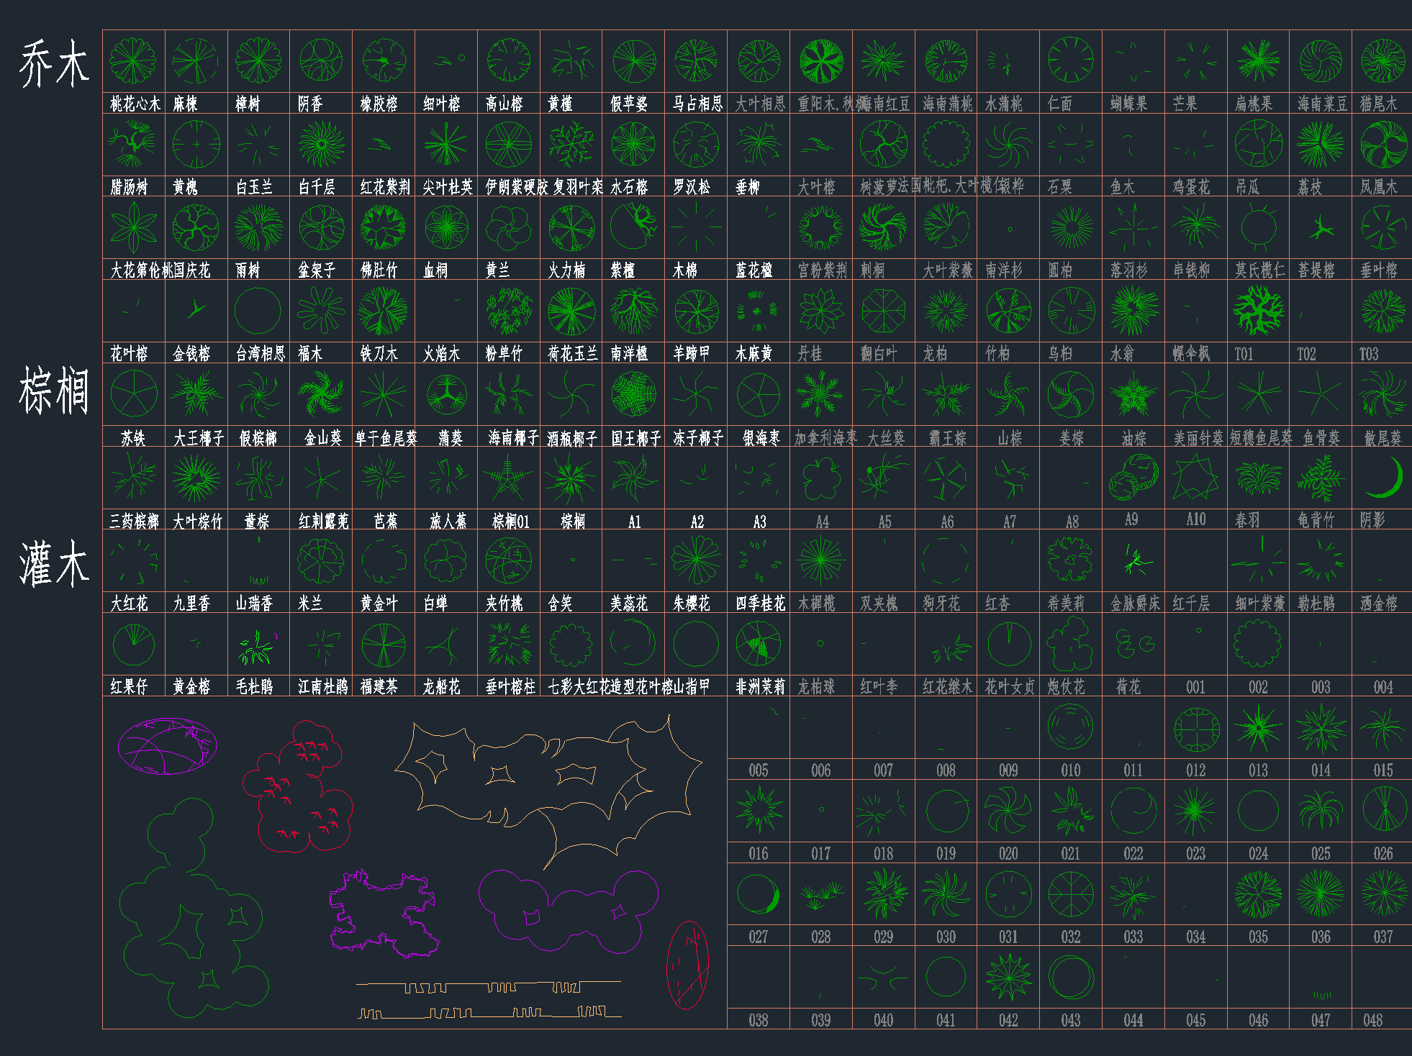Select the tree symbol above the 桃花心木 label
The height and width of the screenshot is (1056, 1412).
133,61
